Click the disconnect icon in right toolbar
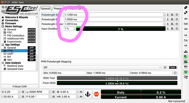 pyautogui.click(x=186, y=13)
